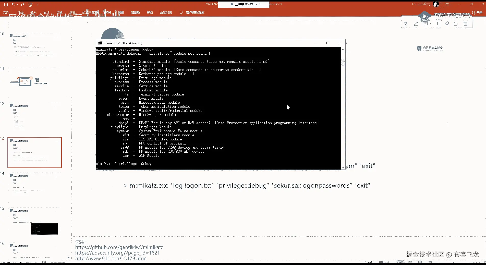This screenshot has width=486, height=265.
Task: Switch to the 插入 (Insert) ribbon tab
Action: (33, 13)
